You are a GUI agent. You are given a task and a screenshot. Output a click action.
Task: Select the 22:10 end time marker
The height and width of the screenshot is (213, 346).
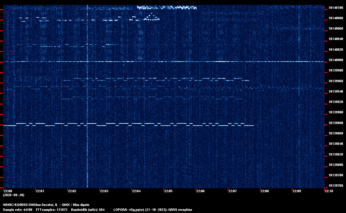click(329, 191)
